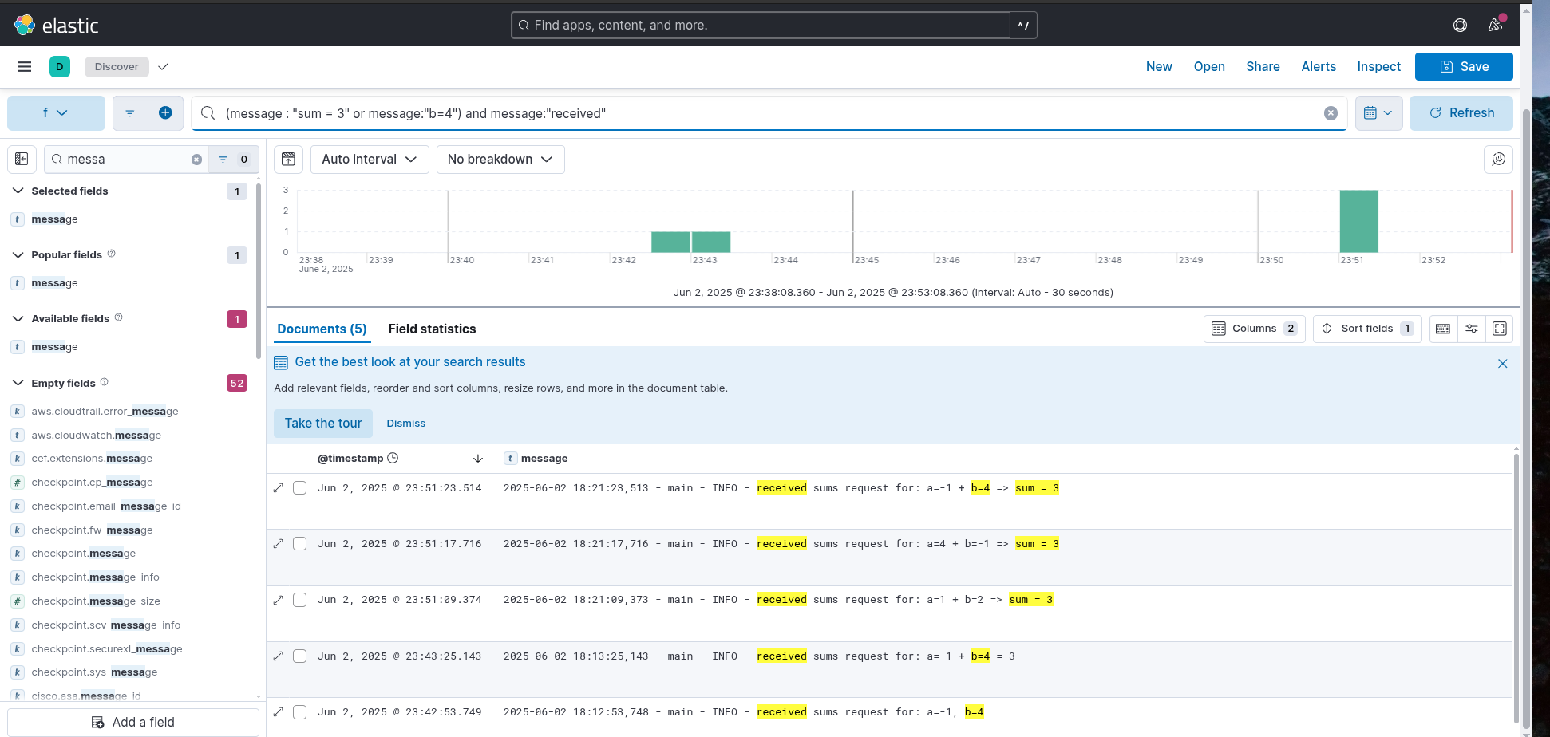Hide the field sidebar panel

coord(22,160)
